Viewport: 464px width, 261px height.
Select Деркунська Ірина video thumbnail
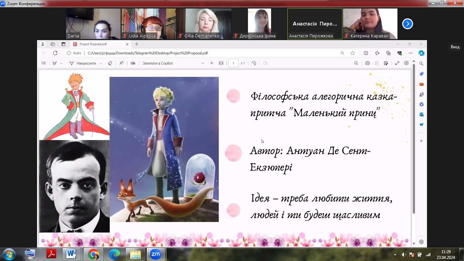click(x=259, y=24)
